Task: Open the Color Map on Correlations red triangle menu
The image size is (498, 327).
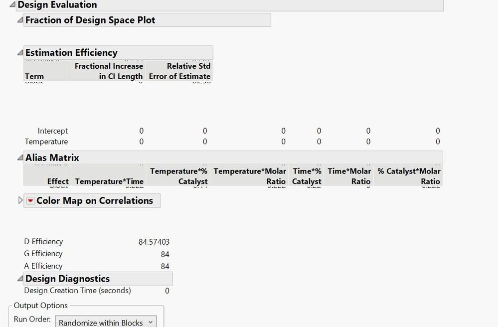Action: click(x=31, y=201)
